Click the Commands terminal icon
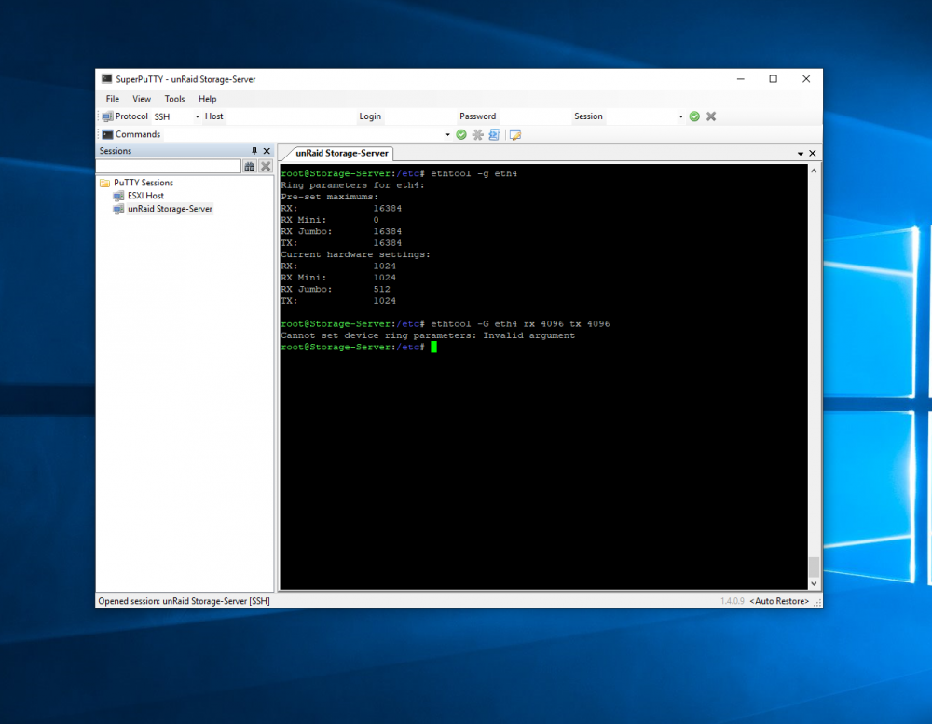This screenshot has width=932, height=724. [x=107, y=134]
